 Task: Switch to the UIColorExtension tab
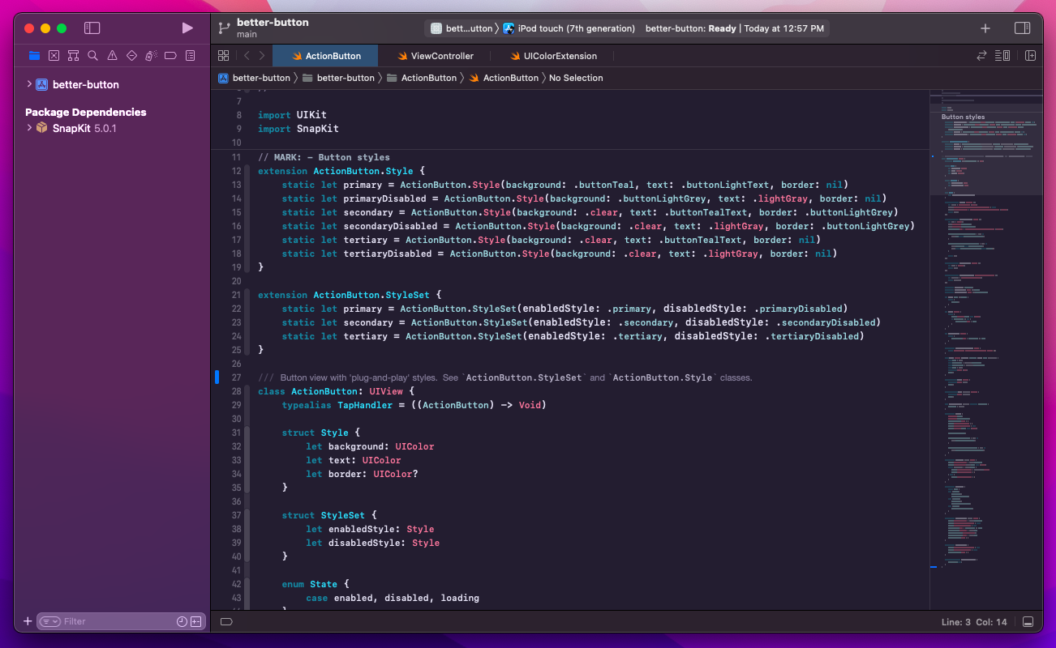[x=553, y=56]
